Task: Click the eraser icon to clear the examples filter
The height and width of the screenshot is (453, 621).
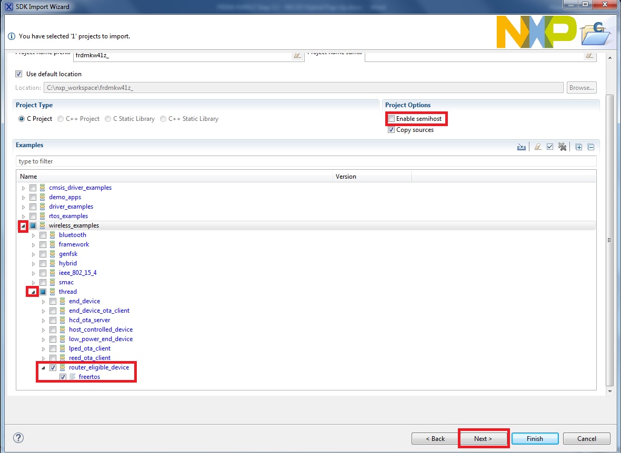Action: coord(537,147)
